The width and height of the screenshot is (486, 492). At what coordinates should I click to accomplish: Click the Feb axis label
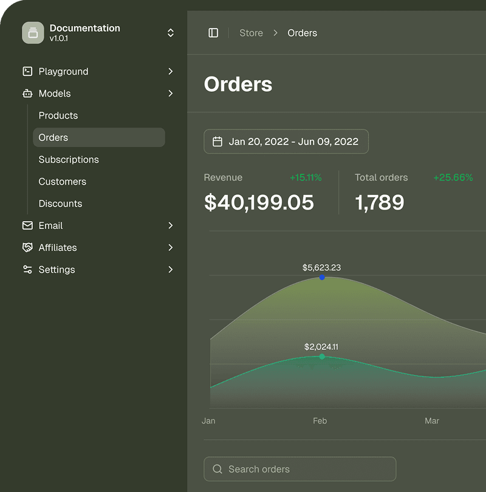tap(320, 421)
